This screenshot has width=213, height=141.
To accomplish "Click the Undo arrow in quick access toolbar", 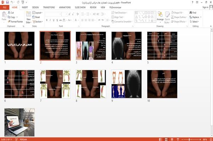I will (x=12, y=2).
